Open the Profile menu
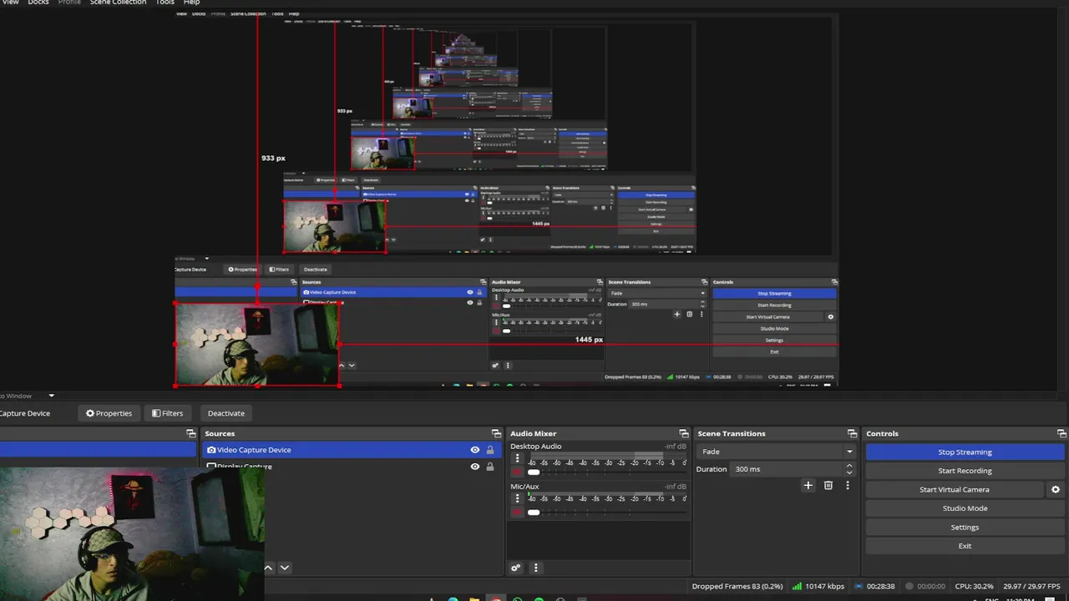 coord(69,3)
